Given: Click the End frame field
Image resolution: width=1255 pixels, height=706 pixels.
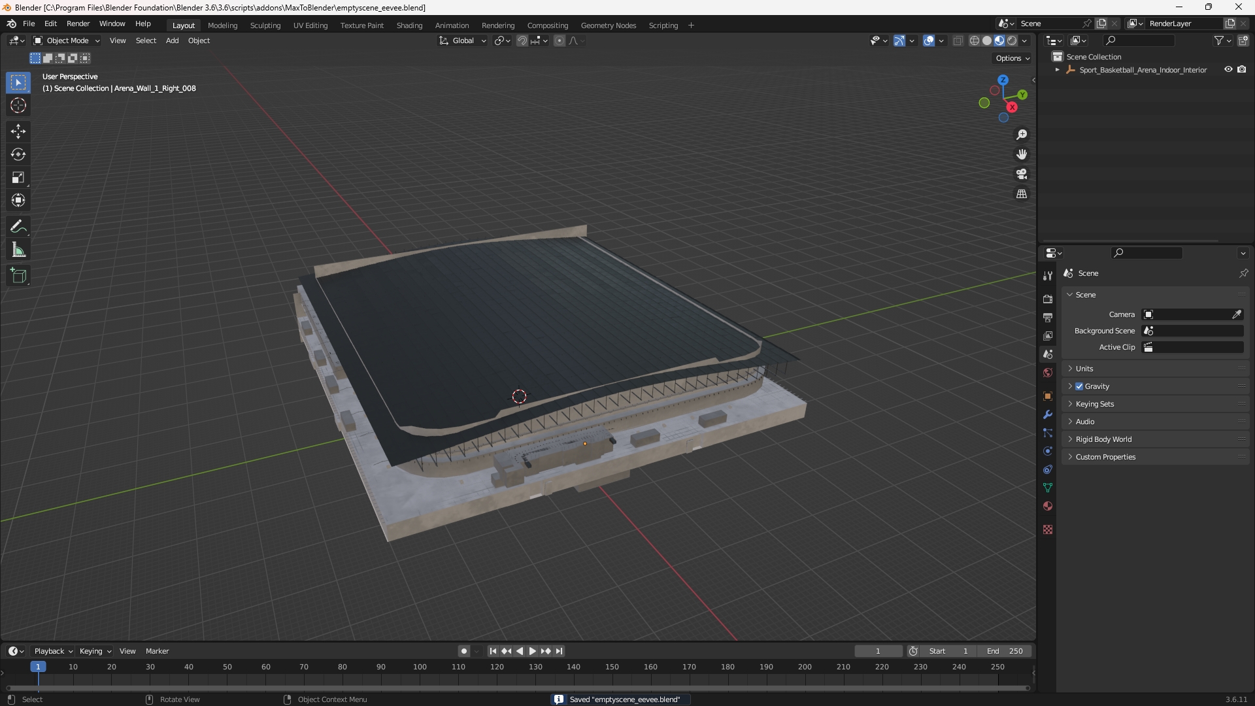Looking at the screenshot, I should (1005, 651).
